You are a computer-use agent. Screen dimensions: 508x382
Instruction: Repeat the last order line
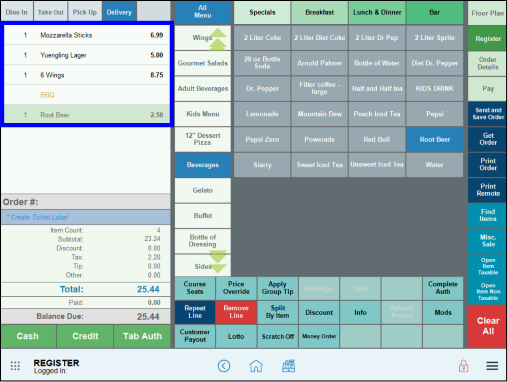[x=195, y=312]
